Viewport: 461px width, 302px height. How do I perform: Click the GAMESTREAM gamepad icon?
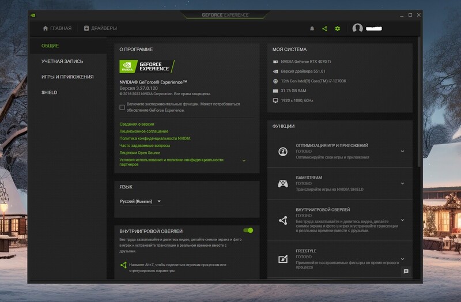283,183
